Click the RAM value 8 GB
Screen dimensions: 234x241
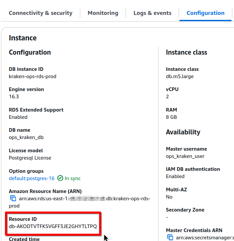coord(171,117)
